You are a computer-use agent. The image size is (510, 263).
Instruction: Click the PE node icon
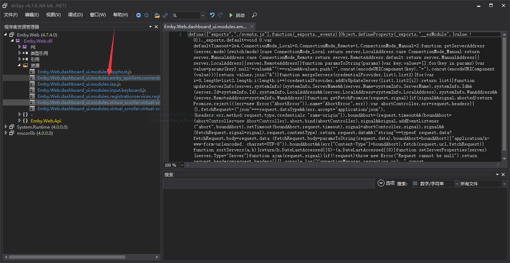tap(25, 47)
